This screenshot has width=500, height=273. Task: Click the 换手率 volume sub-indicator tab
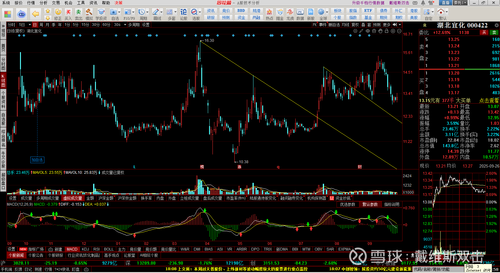point(146,198)
